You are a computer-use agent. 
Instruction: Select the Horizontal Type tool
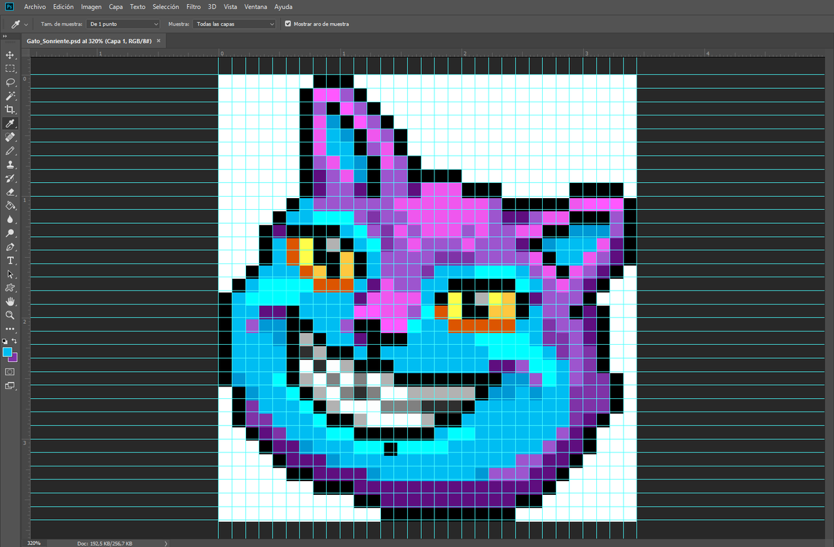tap(10, 261)
